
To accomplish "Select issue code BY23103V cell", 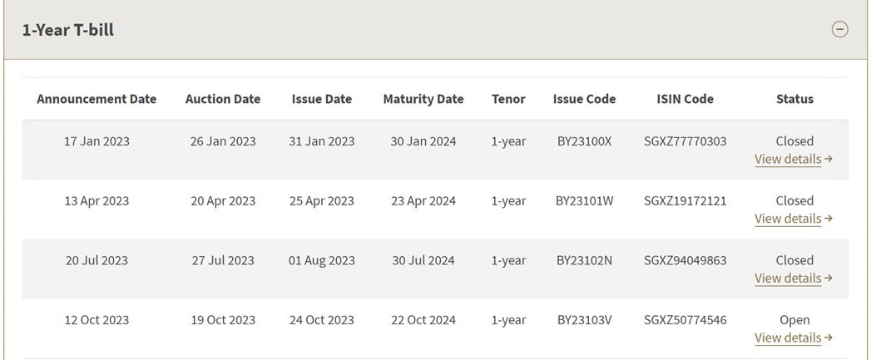I will pos(584,320).
